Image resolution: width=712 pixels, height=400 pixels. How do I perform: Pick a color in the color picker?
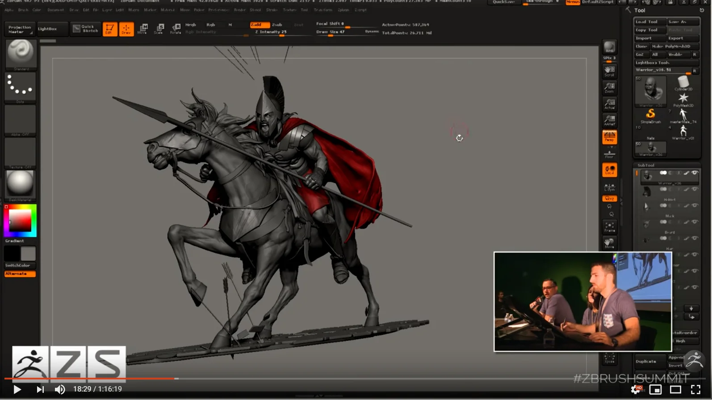(x=20, y=221)
